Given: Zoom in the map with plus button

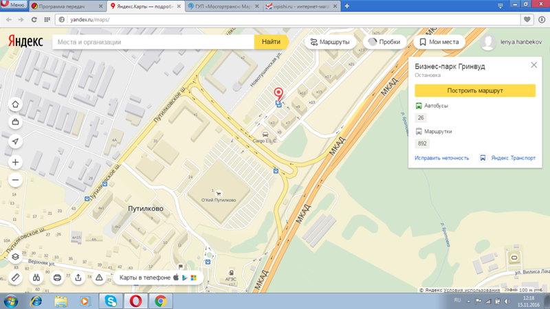Looking at the screenshot, I should coord(15,162).
